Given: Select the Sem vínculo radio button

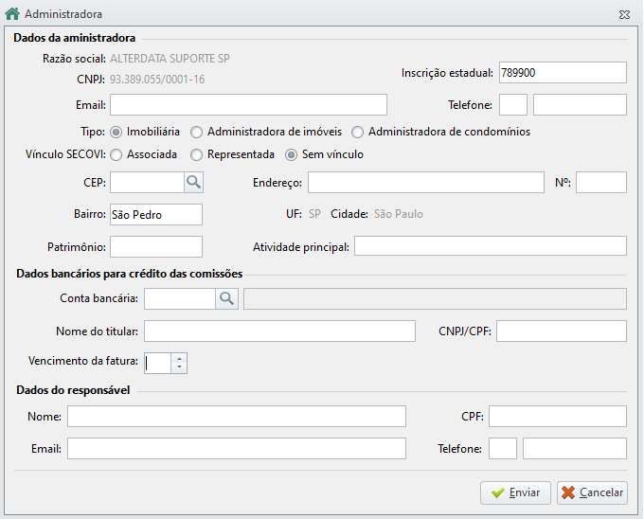Looking at the screenshot, I should pyautogui.click(x=291, y=154).
